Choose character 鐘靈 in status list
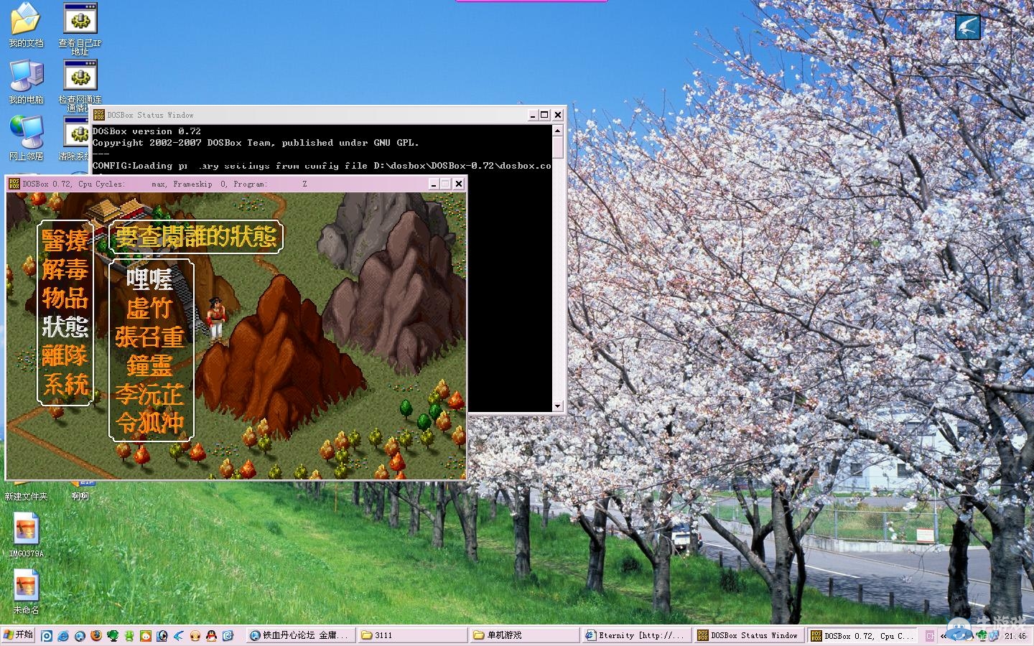 (150, 366)
